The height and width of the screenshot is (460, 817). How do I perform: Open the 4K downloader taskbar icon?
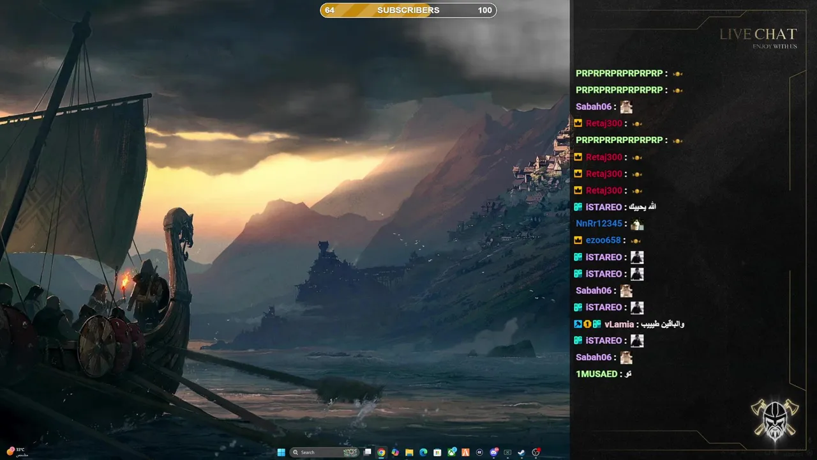point(479,452)
